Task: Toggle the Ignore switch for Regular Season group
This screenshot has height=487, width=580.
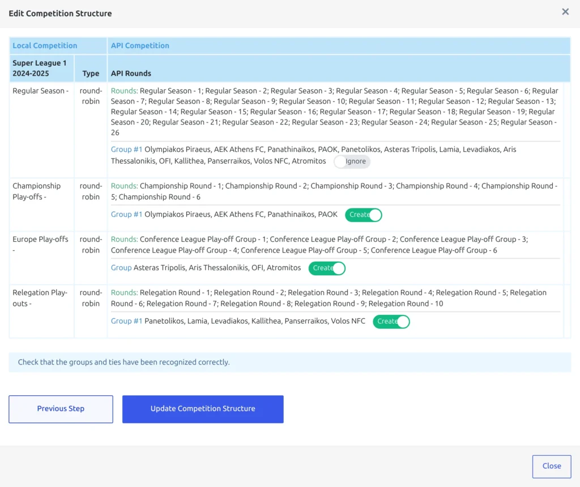Action: click(352, 161)
